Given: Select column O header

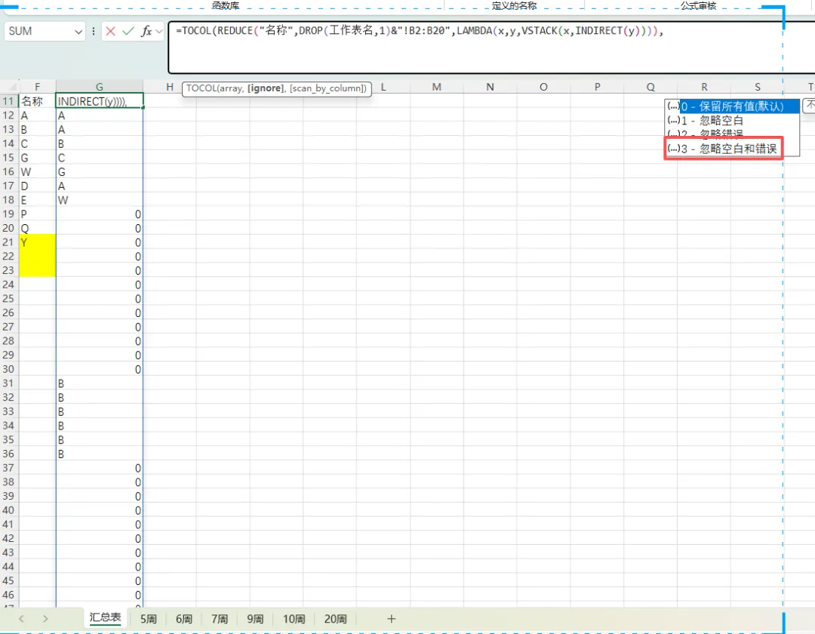Looking at the screenshot, I should 543,87.
